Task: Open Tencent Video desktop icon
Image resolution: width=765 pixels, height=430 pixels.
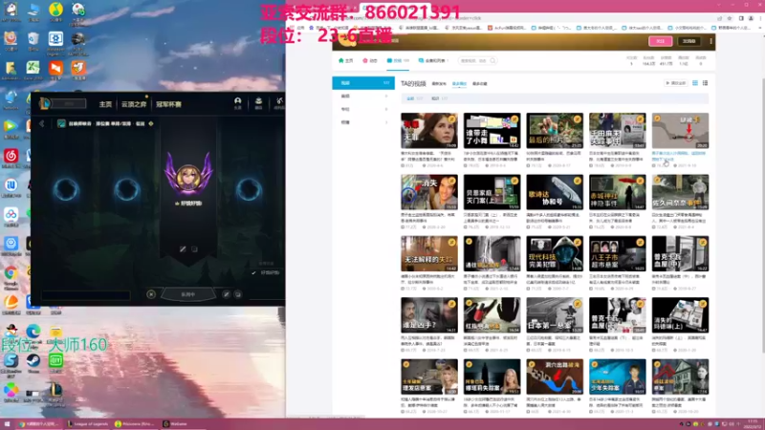Action: (11, 129)
